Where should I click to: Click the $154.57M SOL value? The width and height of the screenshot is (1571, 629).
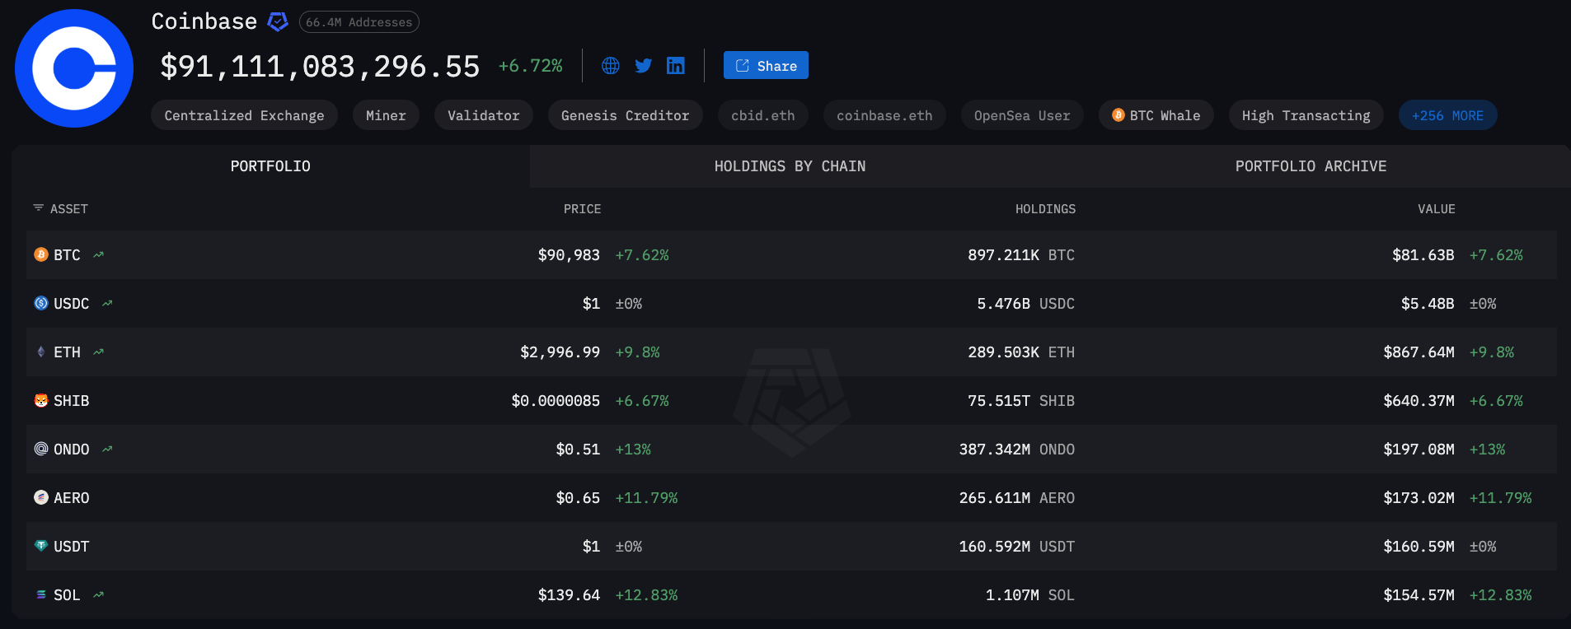1419,595
